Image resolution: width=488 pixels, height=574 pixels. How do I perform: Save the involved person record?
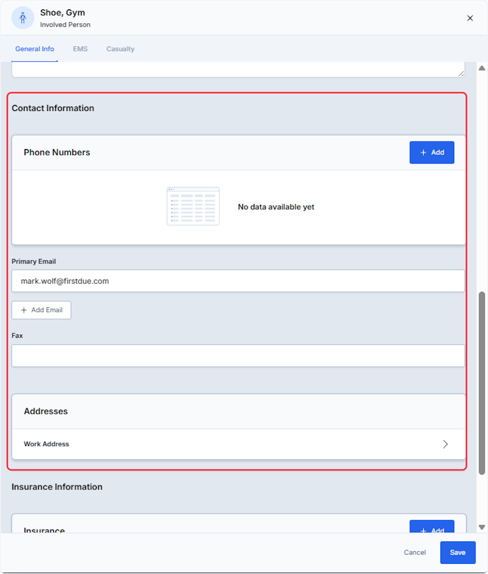point(458,552)
